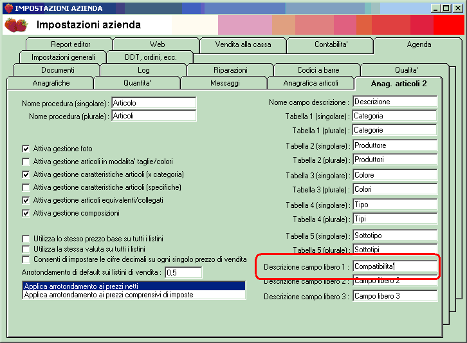Screen dimensions: 467x343
Task: Select the Impostazioni generali tab
Action: click(x=63, y=57)
